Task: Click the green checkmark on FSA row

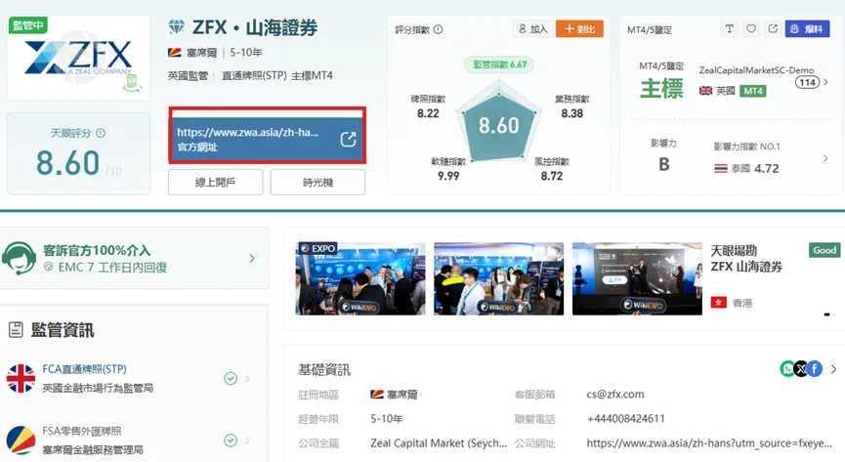Action: coord(231,441)
